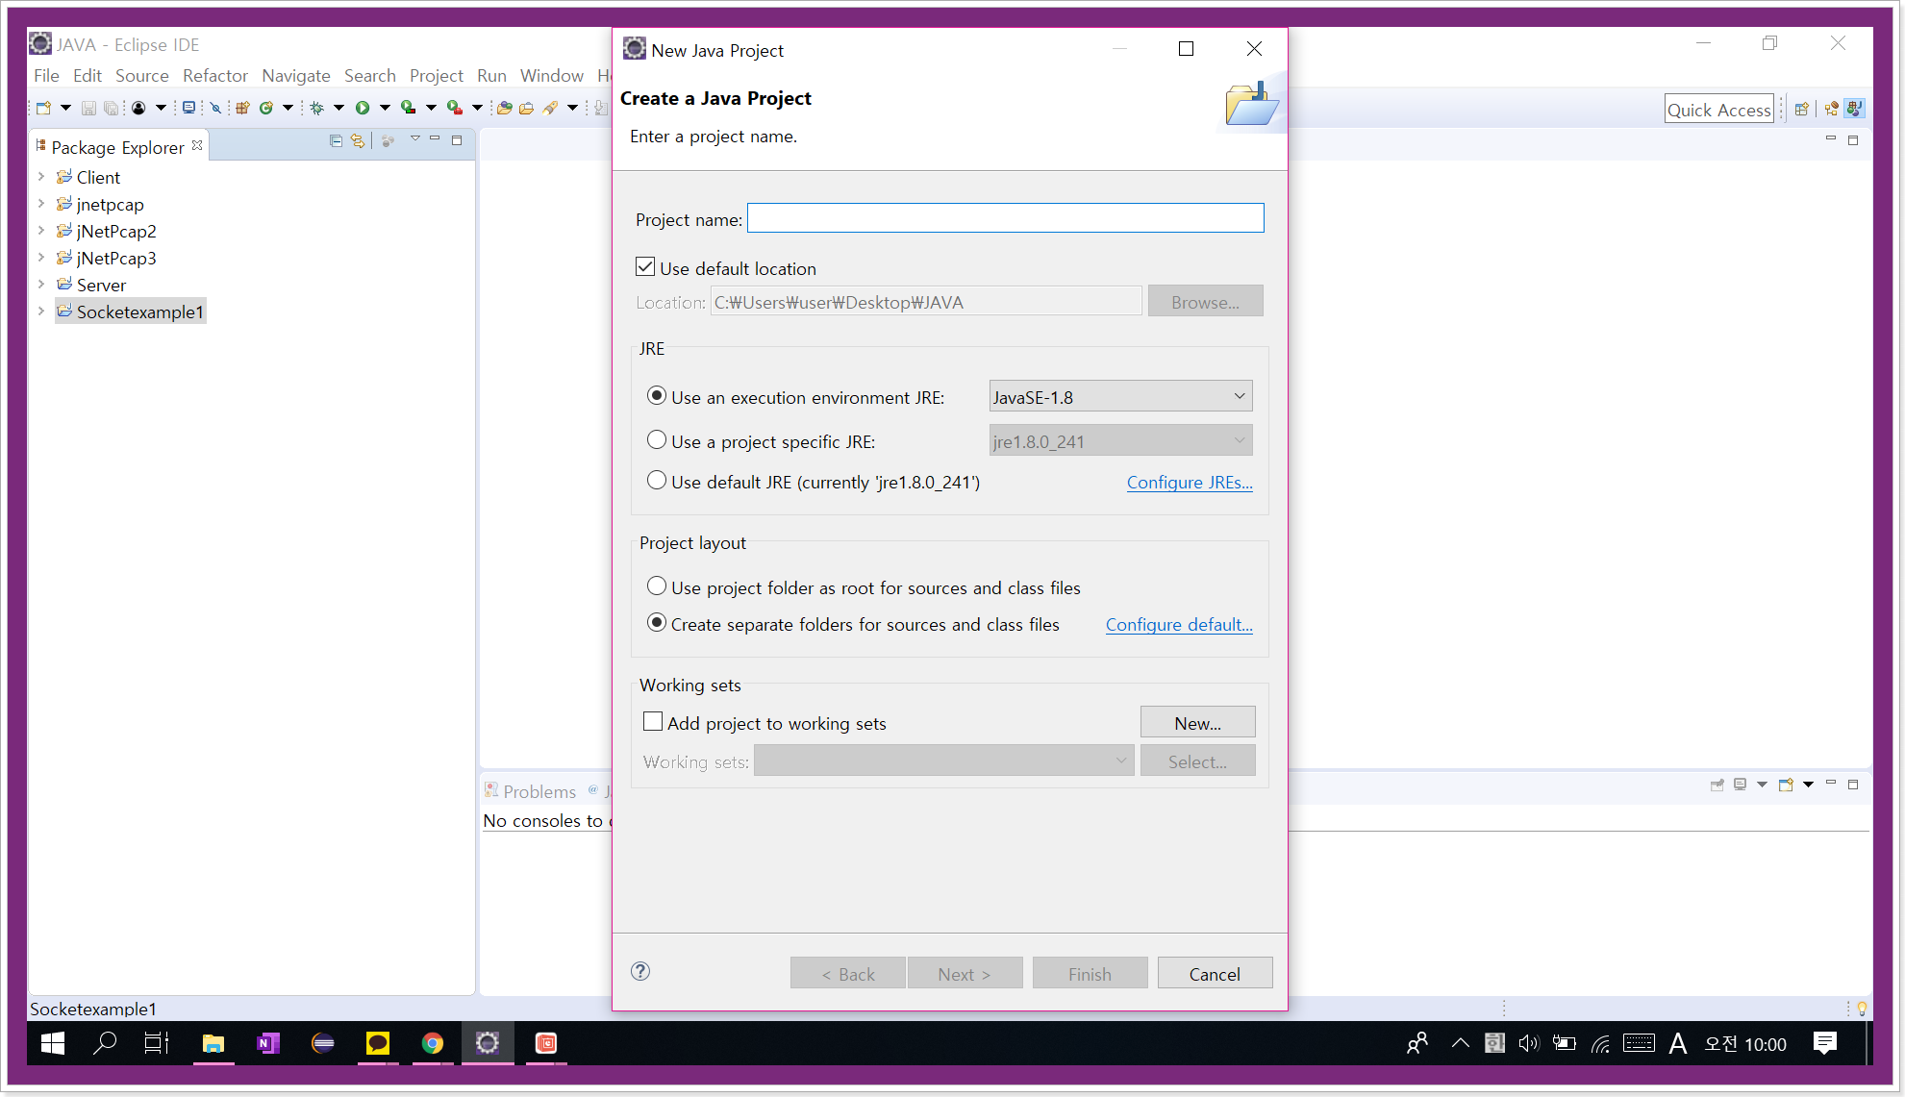Viewport: 1905px width, 1097px height.
Task: Open OneNote from the taskbar
Action: 268,1043
